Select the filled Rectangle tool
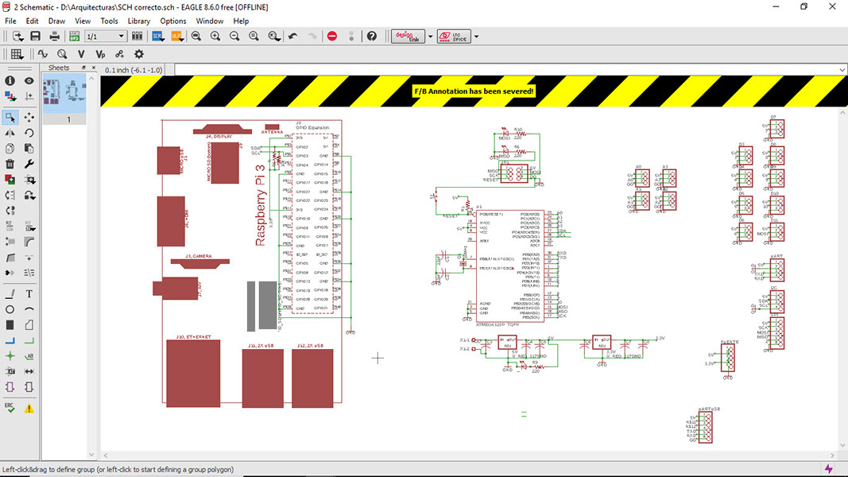Viewport: 848px width, 477px height. click(10, 325)
